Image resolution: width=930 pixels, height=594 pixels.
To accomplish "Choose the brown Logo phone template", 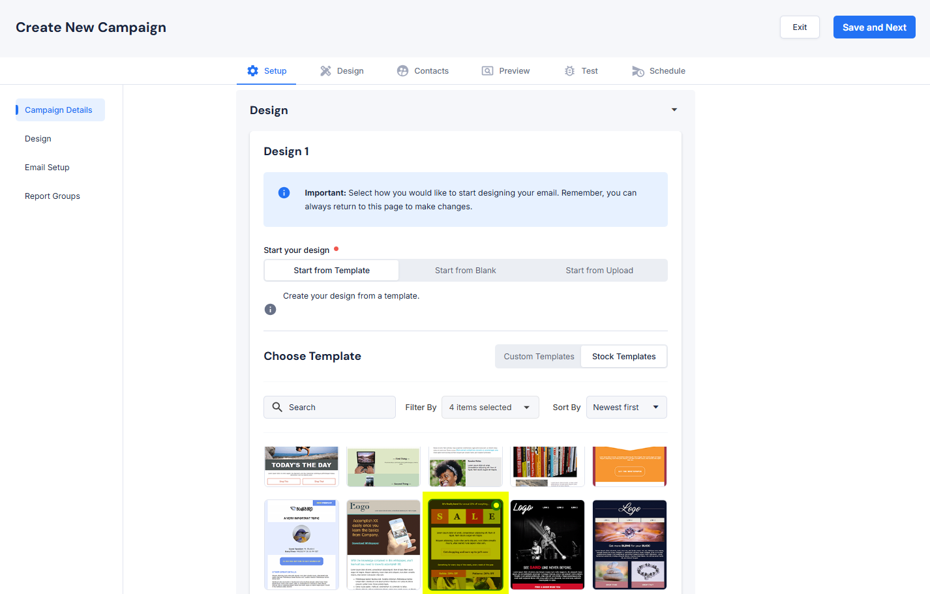I will pyautogui.click(x=383, y=544).
